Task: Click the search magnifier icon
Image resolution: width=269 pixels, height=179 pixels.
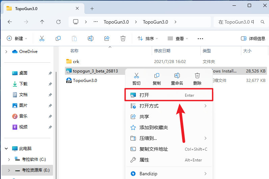Action: (x=263, y=22)
